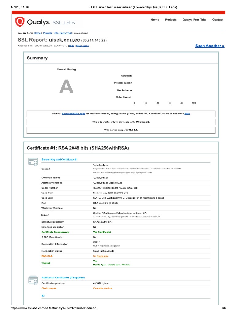Click the Server Key and Certificate #1 heading

click(59, 159)
